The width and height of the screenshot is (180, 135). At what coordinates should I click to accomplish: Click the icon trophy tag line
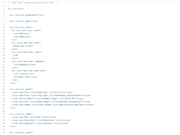[24, 74]
